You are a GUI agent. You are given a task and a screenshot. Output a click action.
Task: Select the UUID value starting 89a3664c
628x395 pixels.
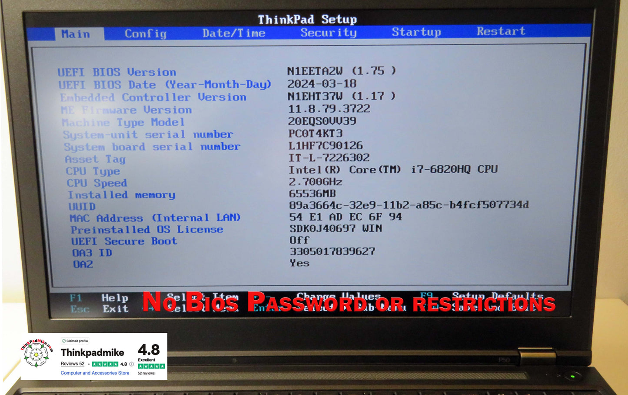[409, 205]
